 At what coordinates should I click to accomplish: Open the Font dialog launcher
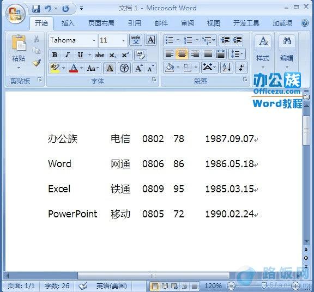click(x=154, y=80)
